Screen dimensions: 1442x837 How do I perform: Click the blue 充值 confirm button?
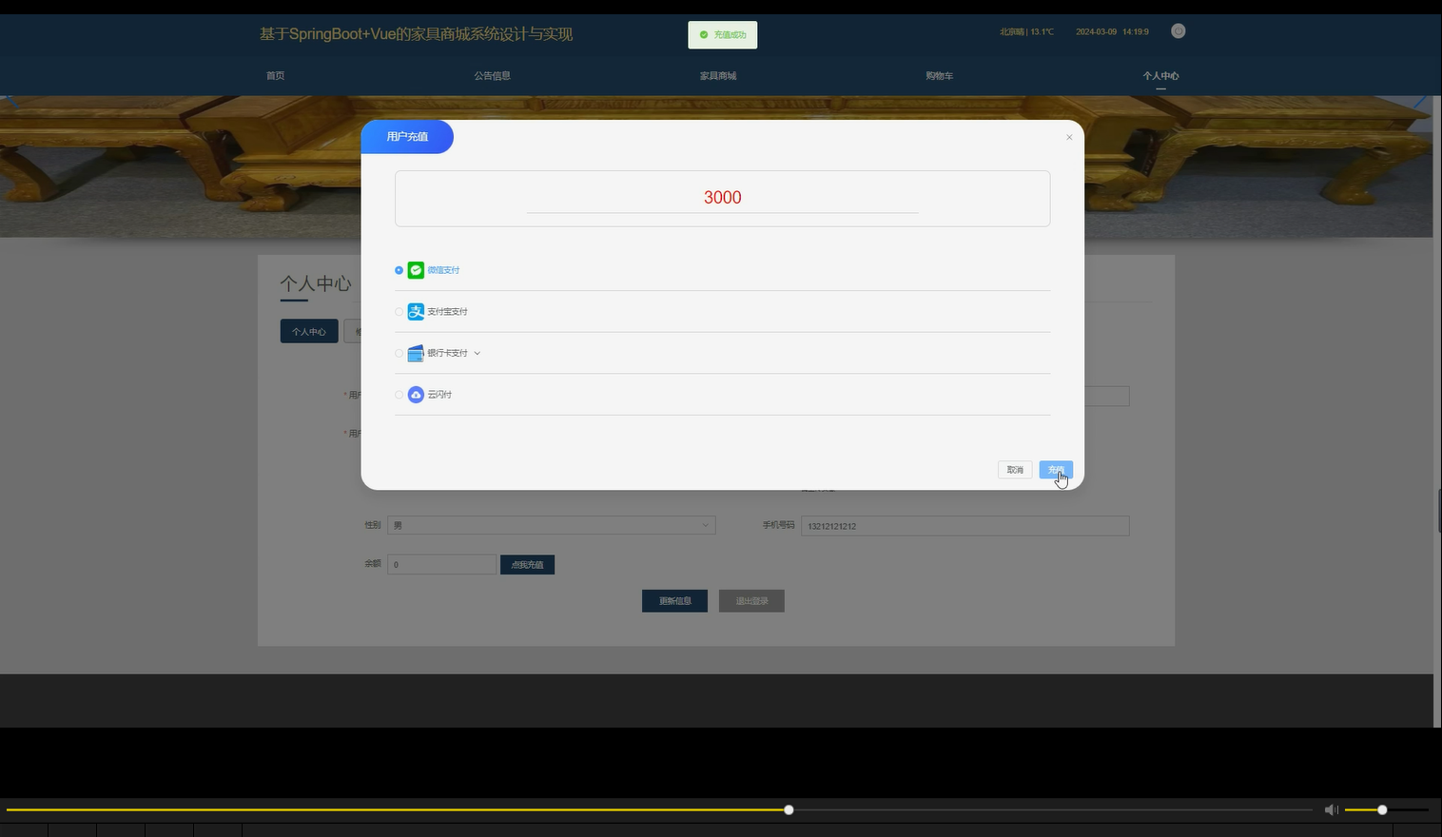coord(1056,470)
